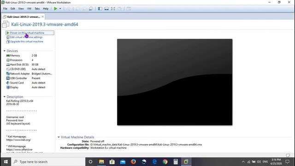Select the Sound Card device

point(29,83)
